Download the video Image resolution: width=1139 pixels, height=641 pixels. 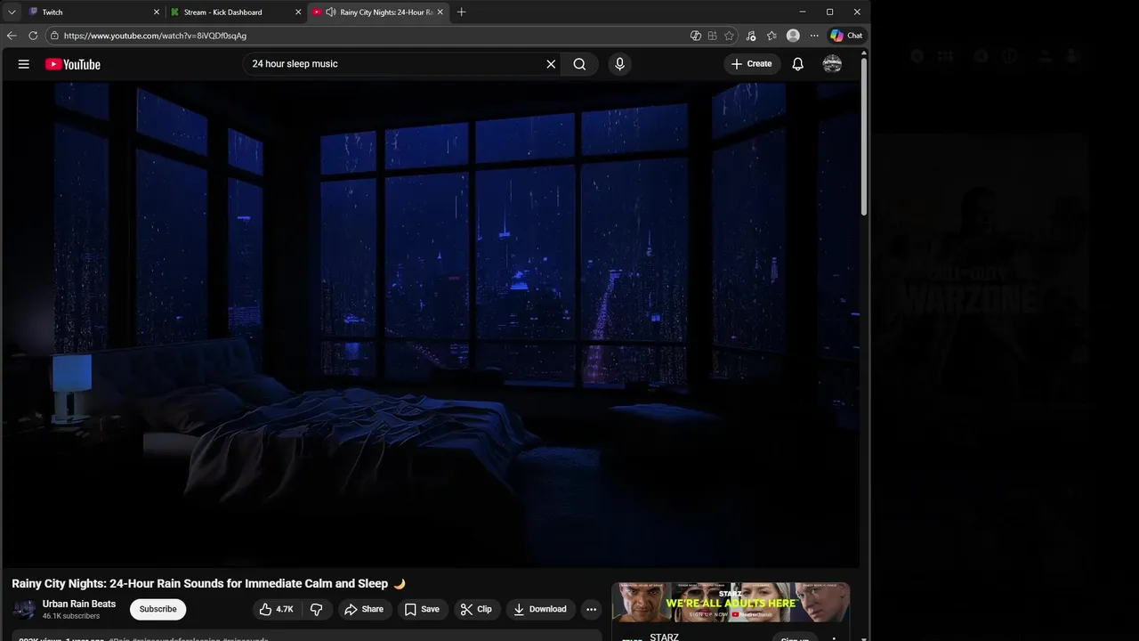pos(540,609)
